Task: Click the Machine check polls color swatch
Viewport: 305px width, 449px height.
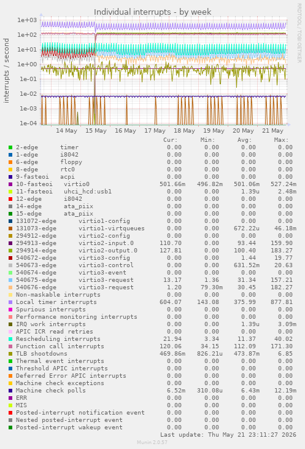Action: pyautogui.click(x=10, y=391)
